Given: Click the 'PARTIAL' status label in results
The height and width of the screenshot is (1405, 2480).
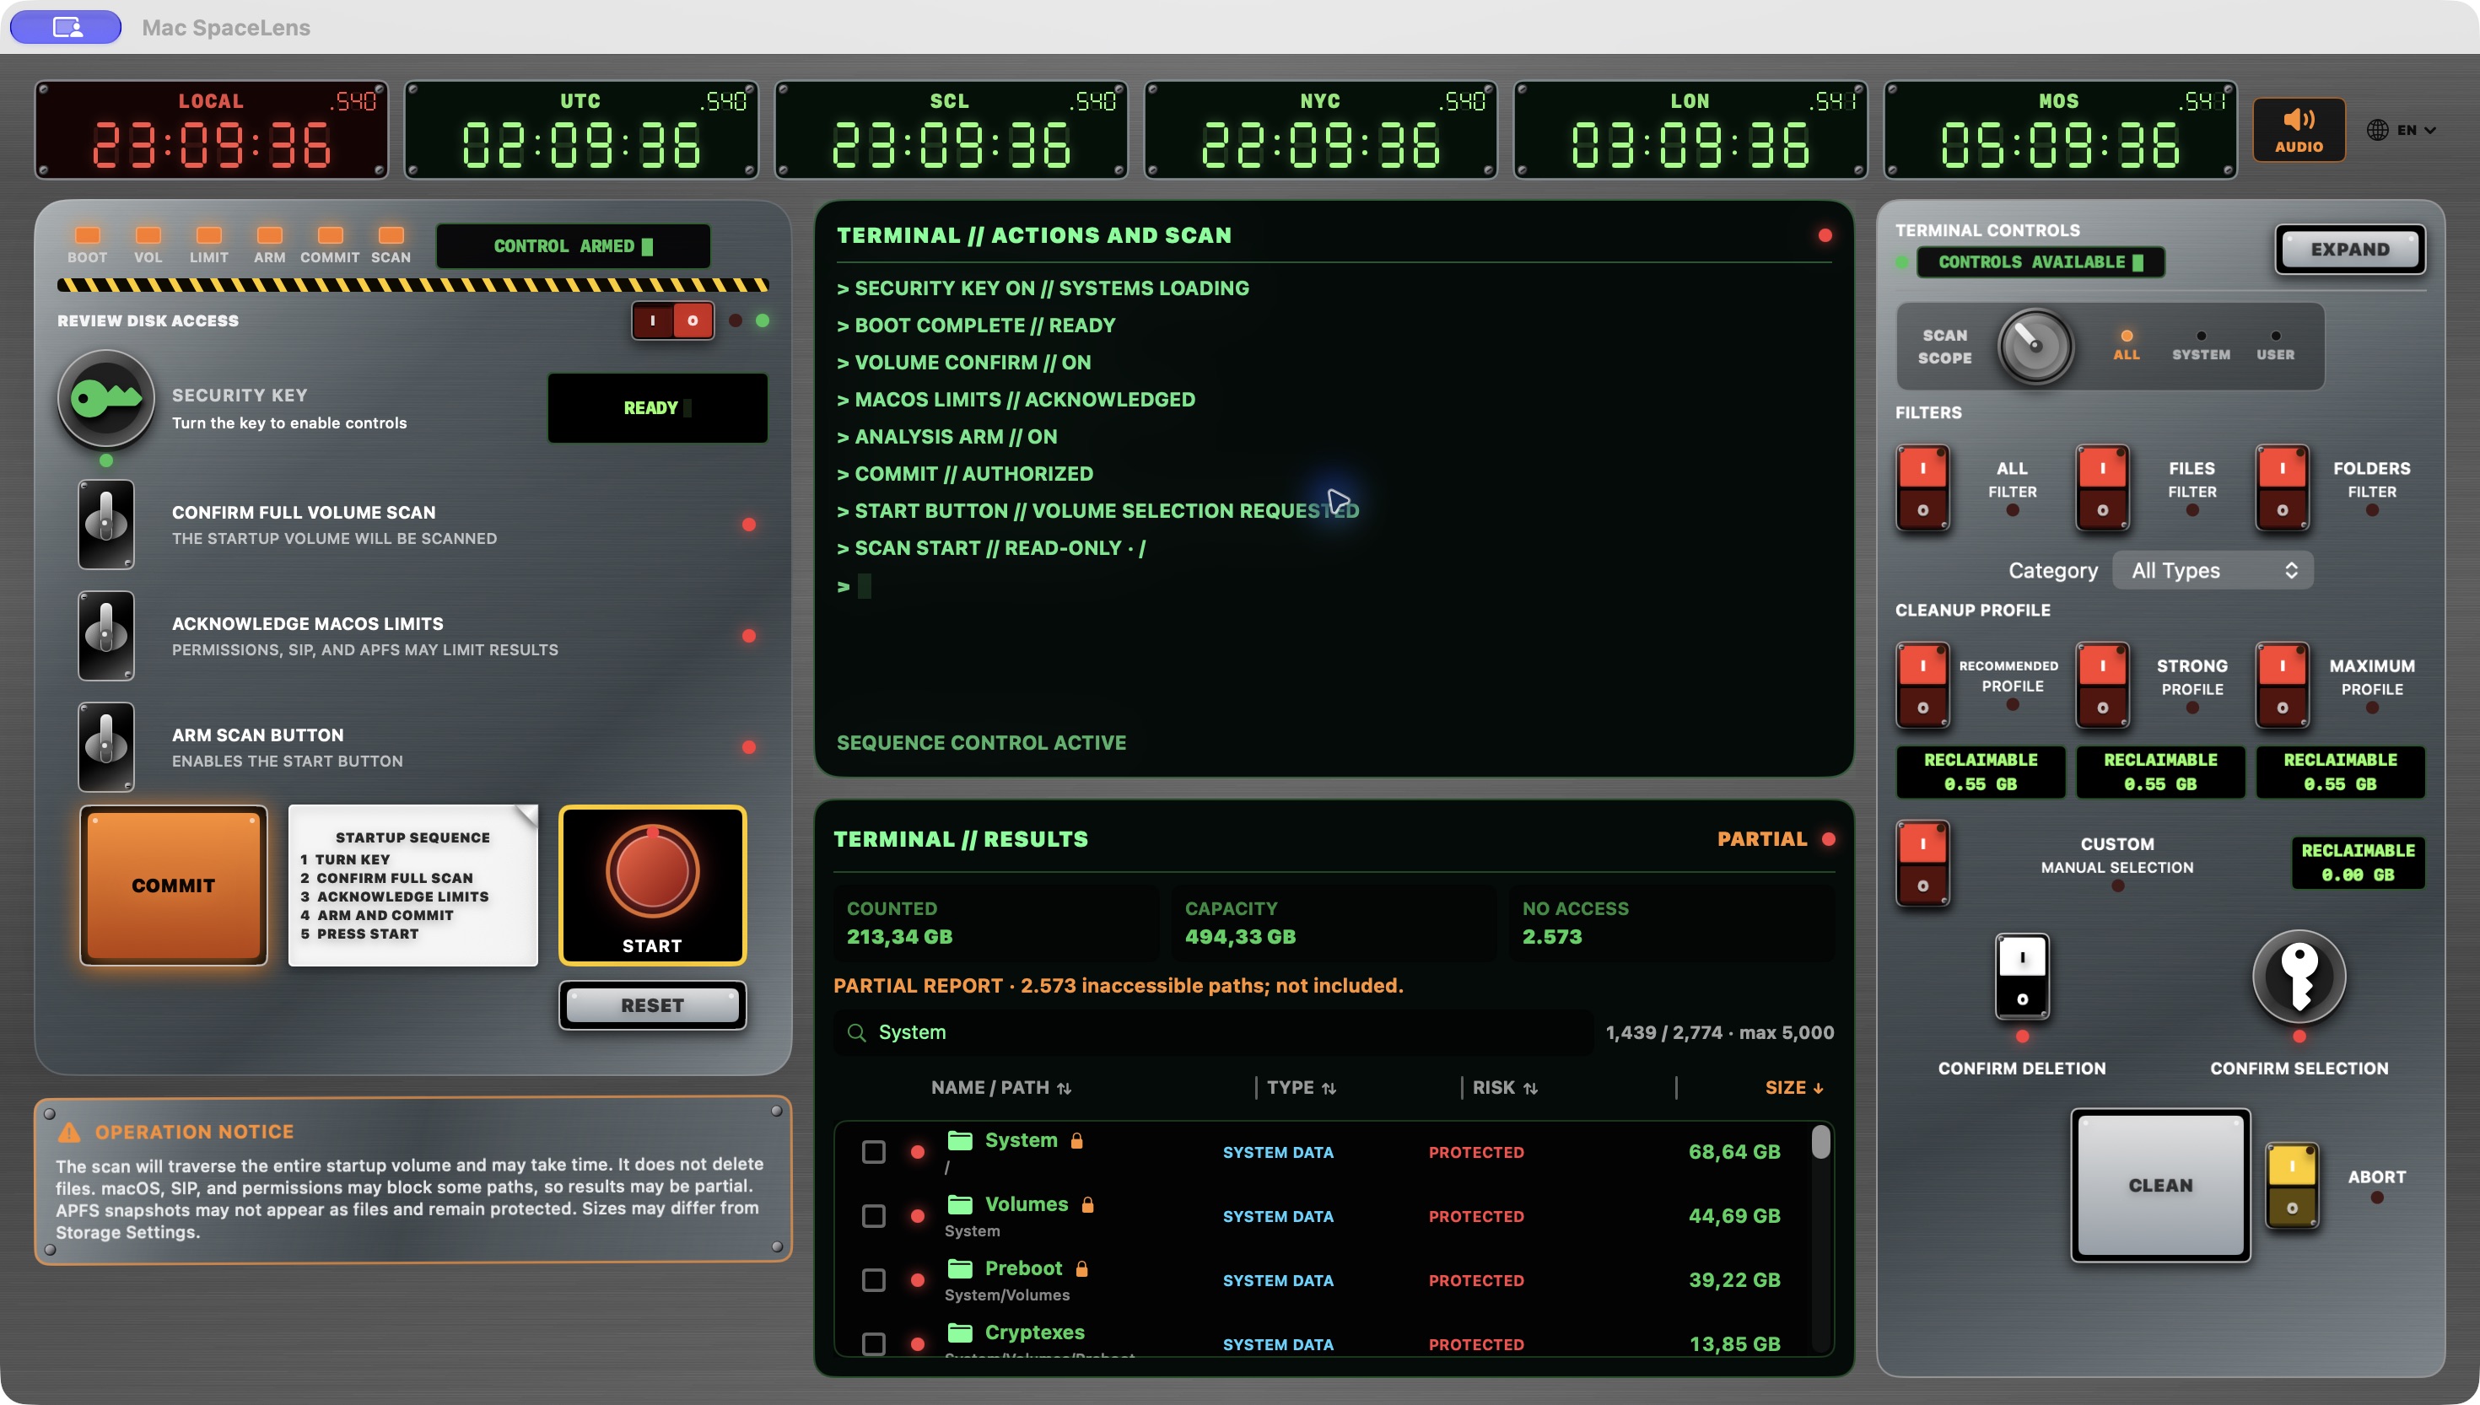Looking at the screenshot, I should pyautogui.click(x=1761, y=838).
